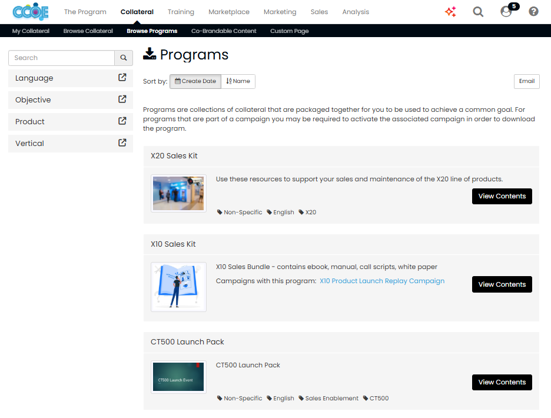The width and height of the screenshot is (551, 418).
Task: Toggle sorting by Create Date
Action: pos(195,81)
